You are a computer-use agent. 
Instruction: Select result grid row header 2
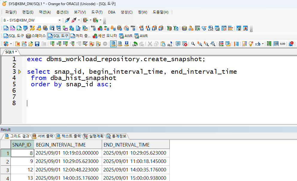[5, 162]
